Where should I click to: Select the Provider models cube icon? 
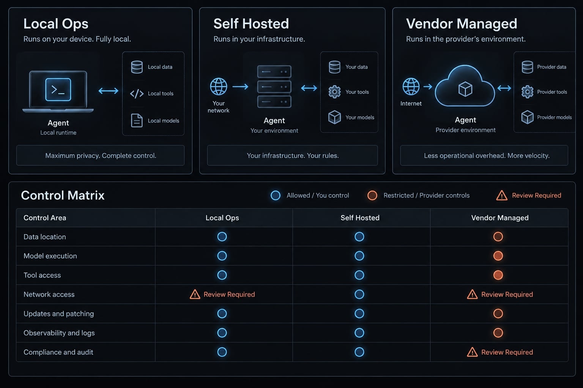[527, 117]
